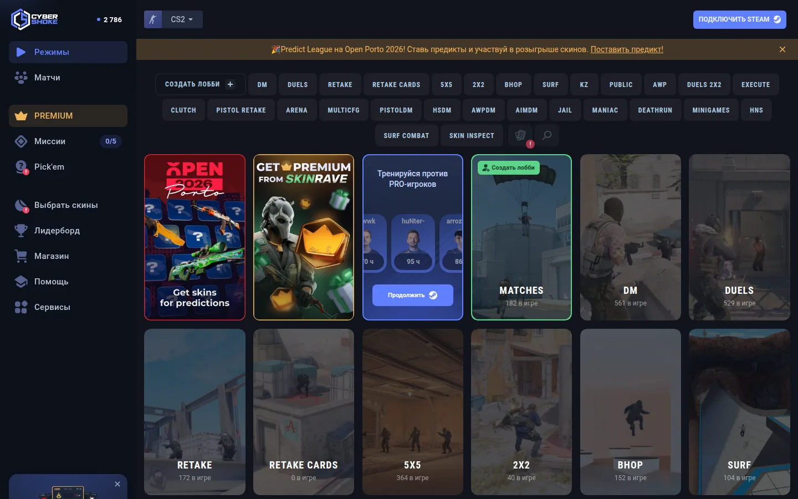Open the Матчи menu item
The image size is (798, 499).
[x=68, y=78]
